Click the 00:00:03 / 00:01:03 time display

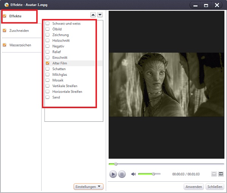tap(186, 174)
